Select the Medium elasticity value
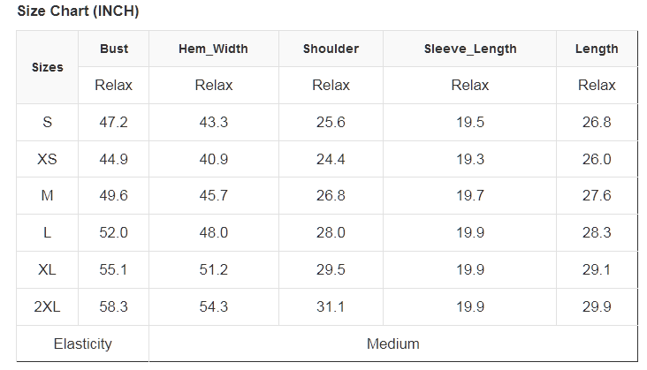This screenshot has height=370, width=647. pyautogui.click(x=392, y=344)
